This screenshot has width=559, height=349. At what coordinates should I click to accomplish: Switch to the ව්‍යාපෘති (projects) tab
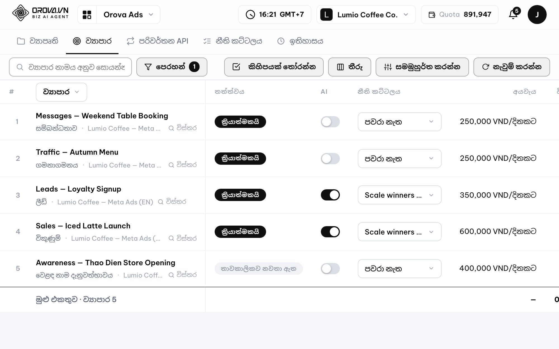tap(37, 41)
